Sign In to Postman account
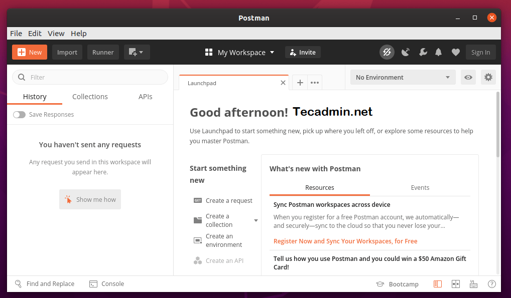 pyautogui.click(x=481, y=52)
